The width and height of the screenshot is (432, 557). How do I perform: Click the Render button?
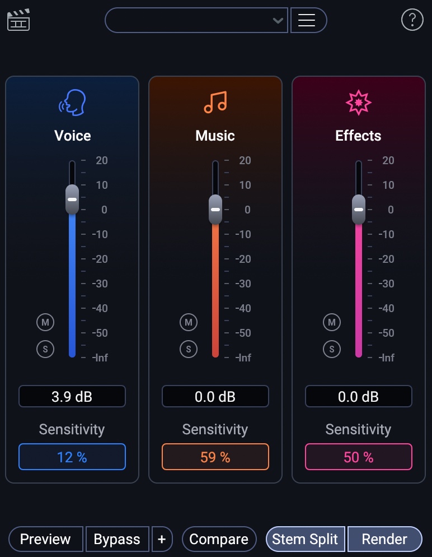click(384, 539)
